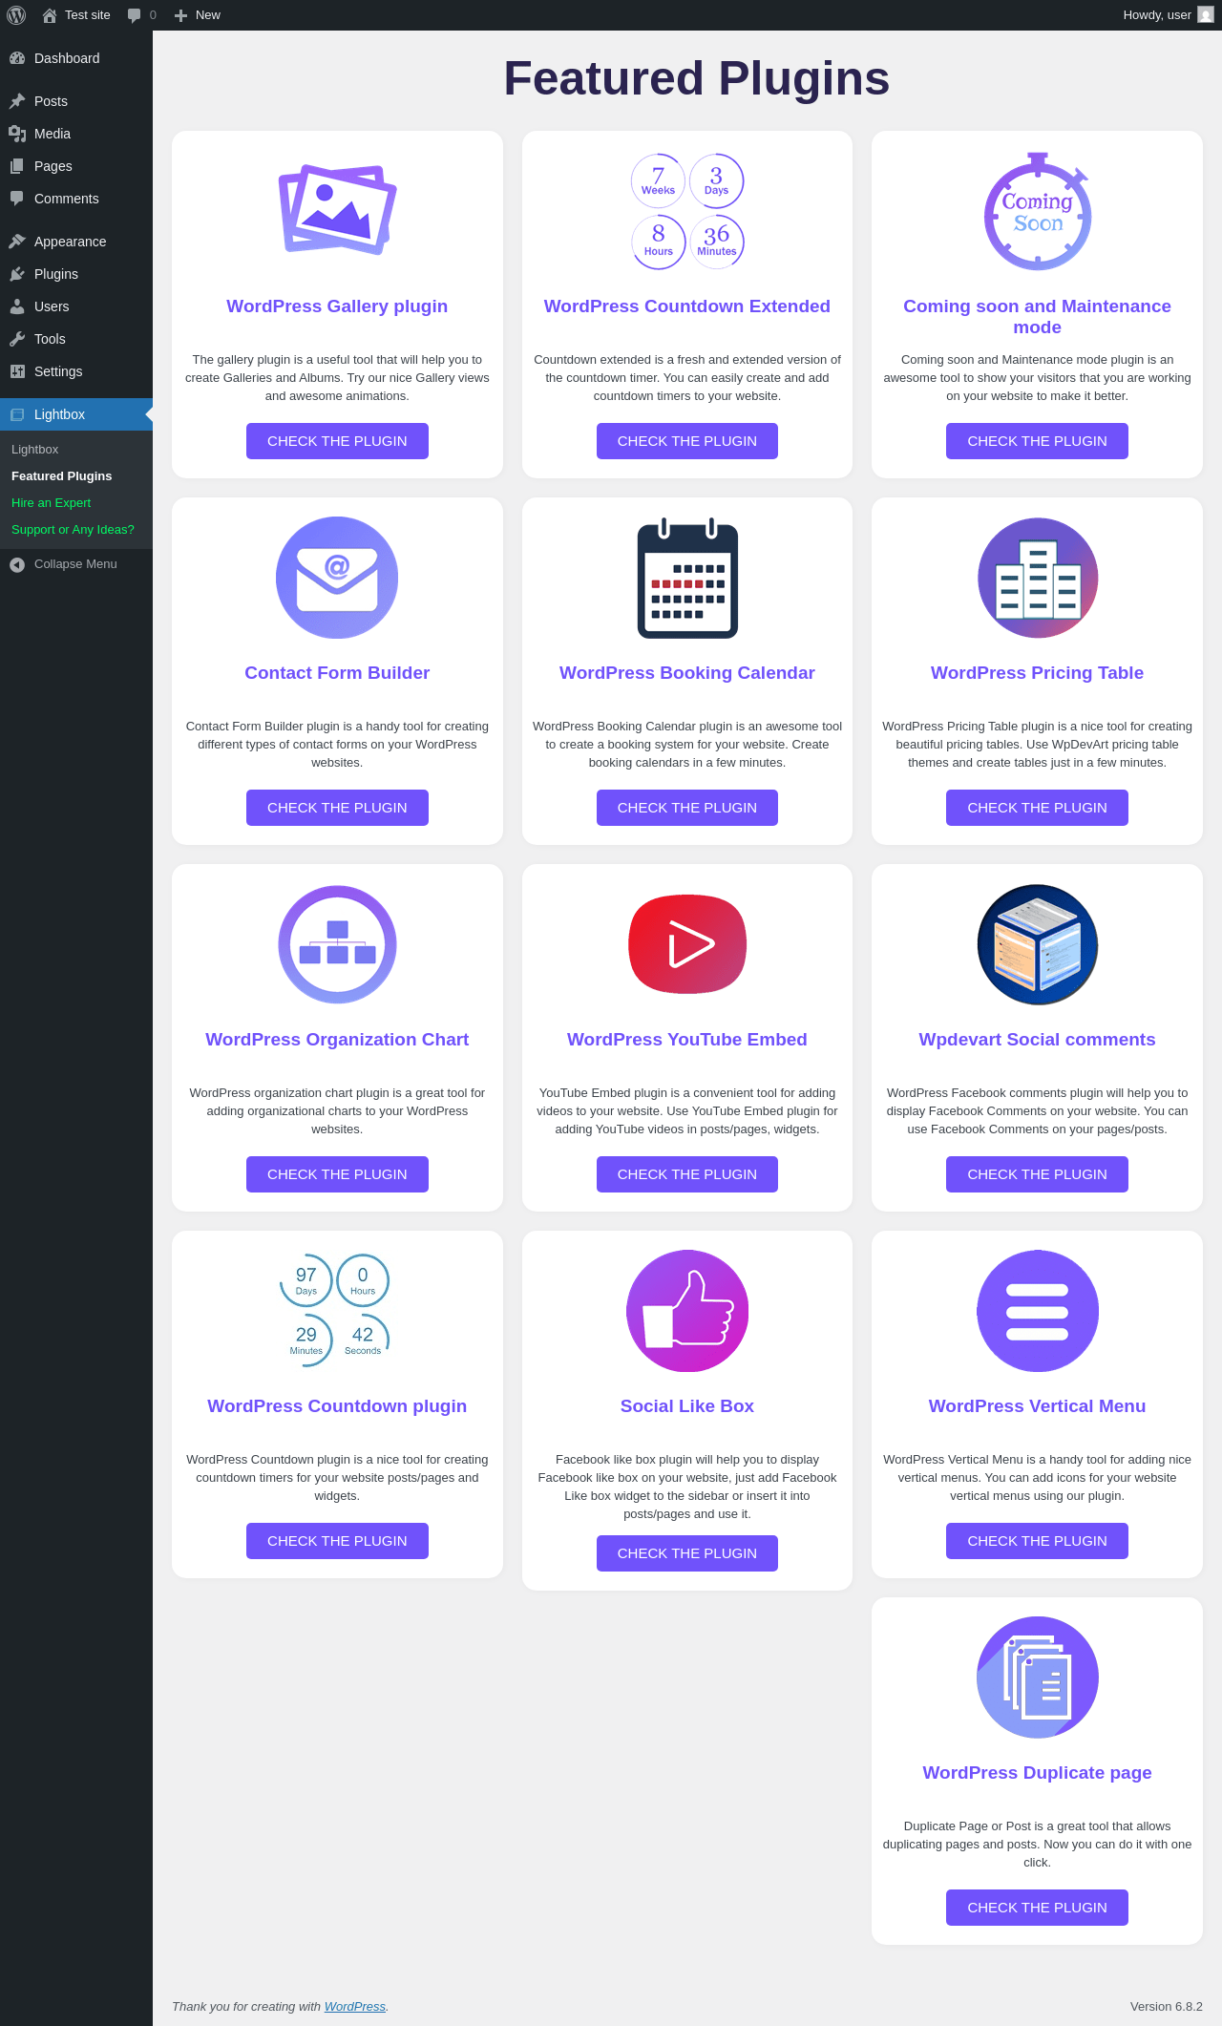The width and height of the screenshot is (1222, 2026).
Task: Click the WordPress logo in admin bar
Action: pos(16,15)
